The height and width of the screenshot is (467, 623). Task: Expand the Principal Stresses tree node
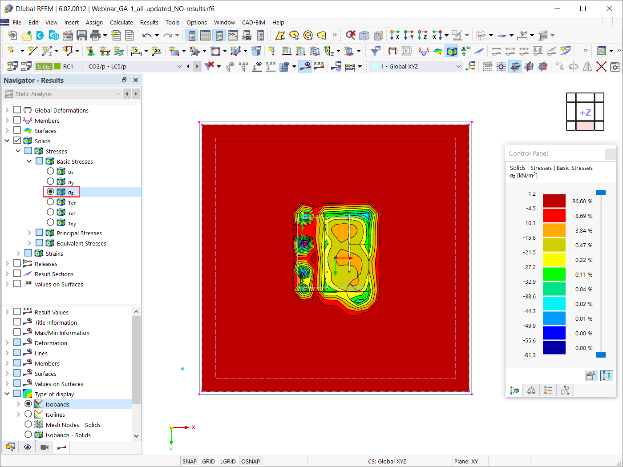[x=29, y=233]
